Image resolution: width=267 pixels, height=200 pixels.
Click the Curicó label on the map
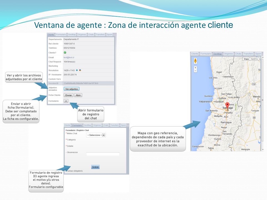[x=217, y=139]
